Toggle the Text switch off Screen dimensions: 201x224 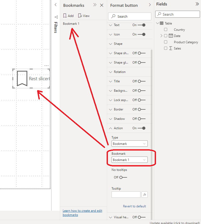pyautogui.click(x=142, y=25)
